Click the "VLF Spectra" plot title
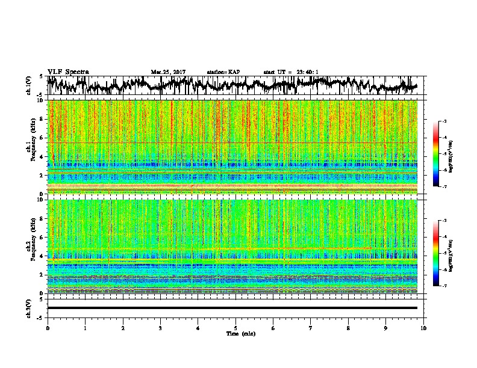The image size is (477, 368). pyautogui.click(x=68, y=72)
